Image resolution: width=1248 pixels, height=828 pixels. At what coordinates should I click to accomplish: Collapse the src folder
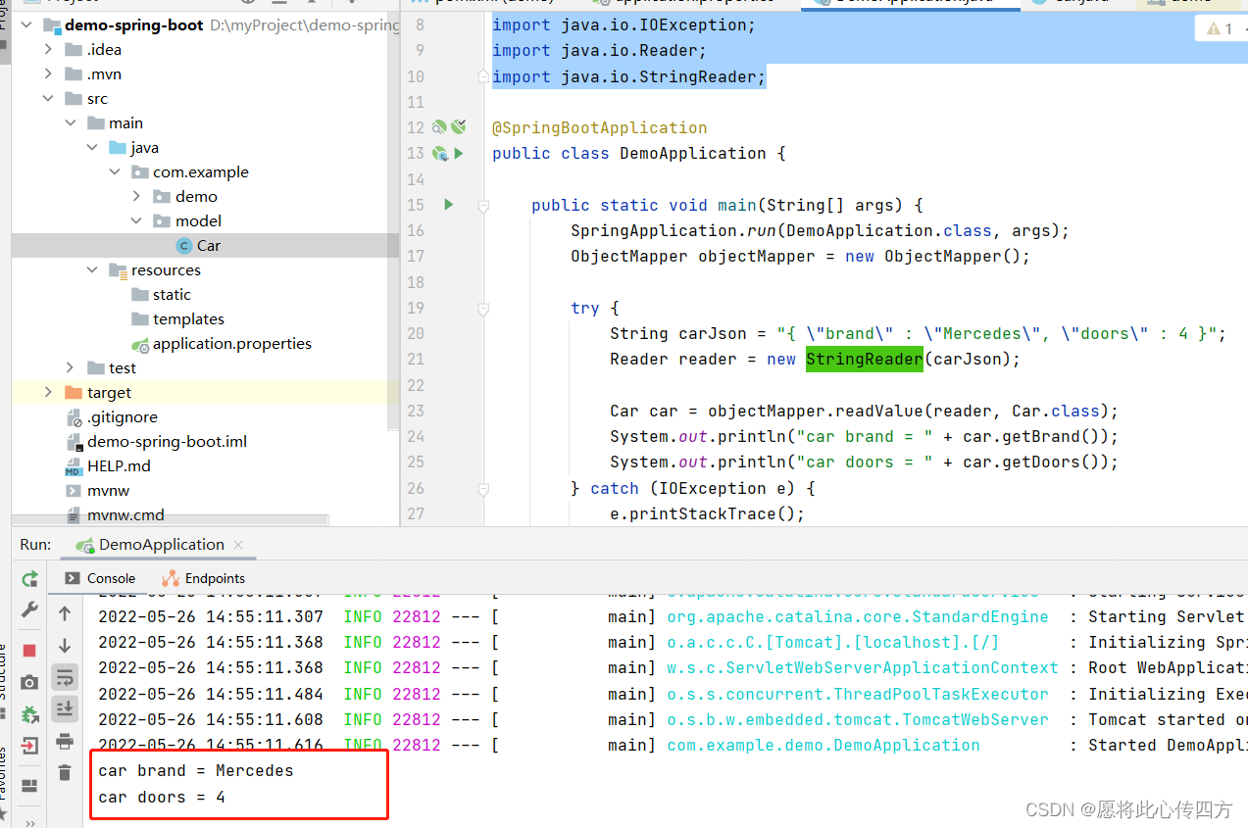pyautogui.click(x=49, y=98)
